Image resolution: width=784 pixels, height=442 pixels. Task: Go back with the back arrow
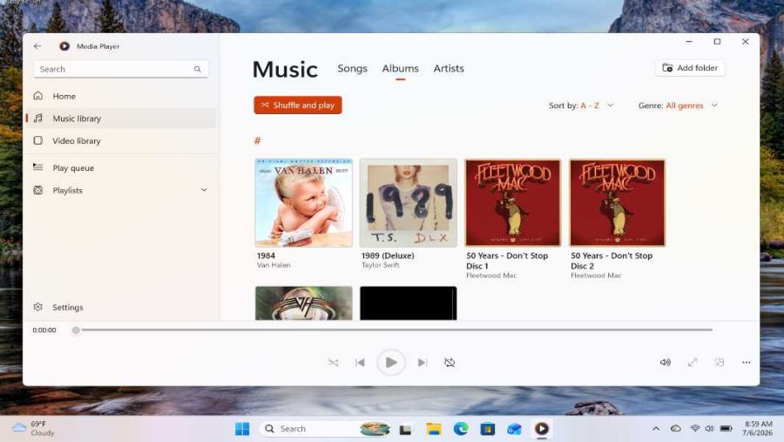pyautogui.click(x=37, y=46)
